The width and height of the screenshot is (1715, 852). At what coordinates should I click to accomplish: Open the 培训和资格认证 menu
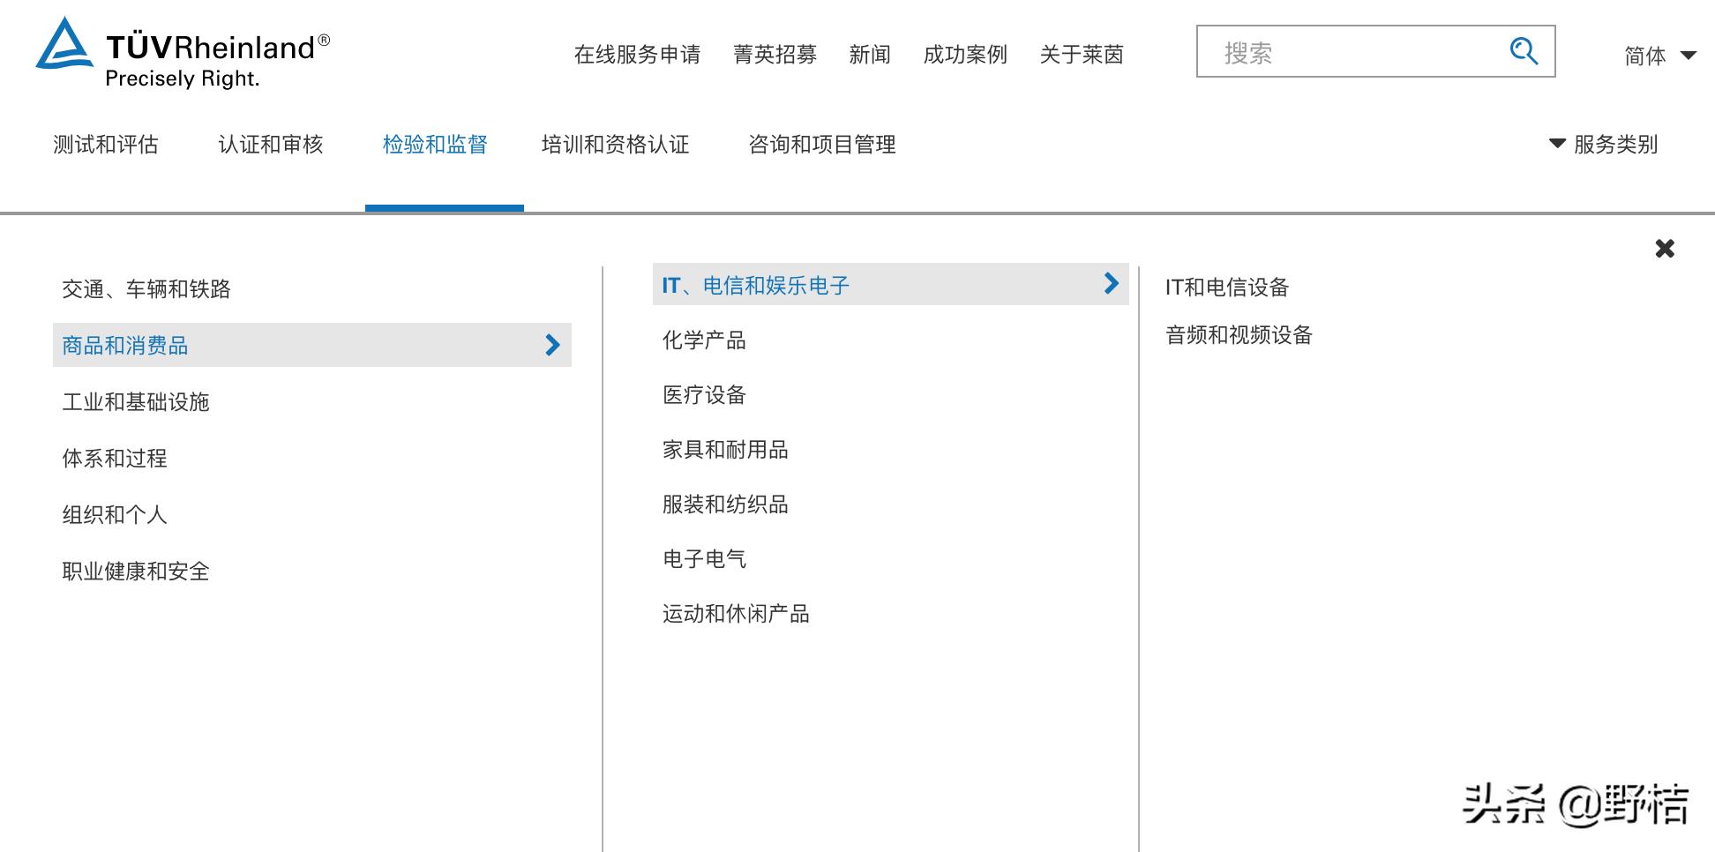tap(616, 144)
